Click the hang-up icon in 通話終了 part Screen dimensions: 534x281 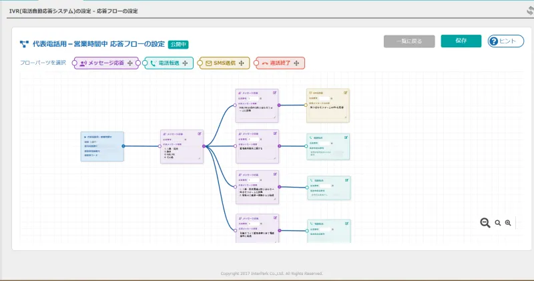[264, 63]
